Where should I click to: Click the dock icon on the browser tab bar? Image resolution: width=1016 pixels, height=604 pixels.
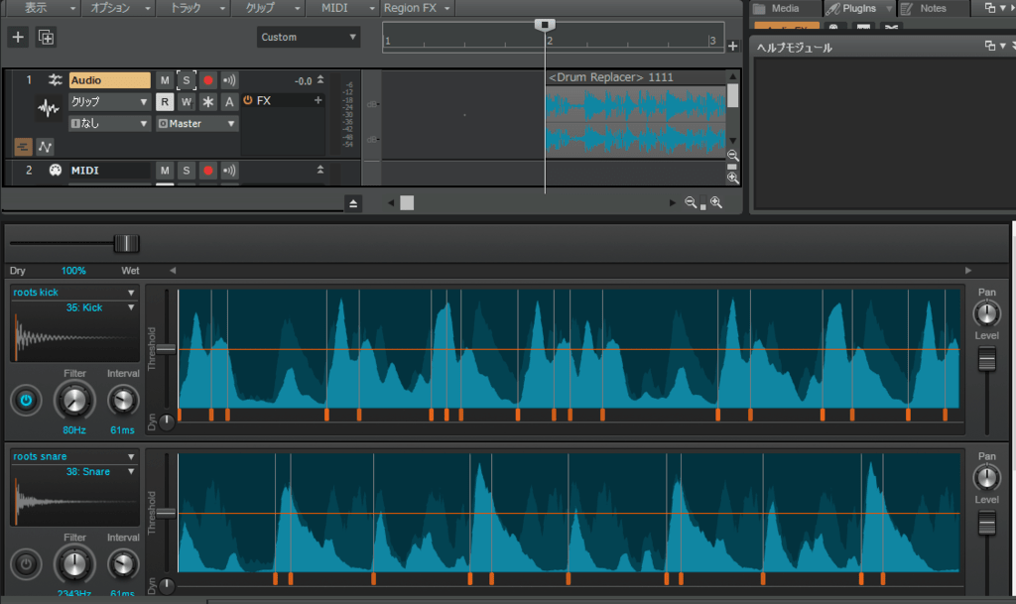point(989,8)
